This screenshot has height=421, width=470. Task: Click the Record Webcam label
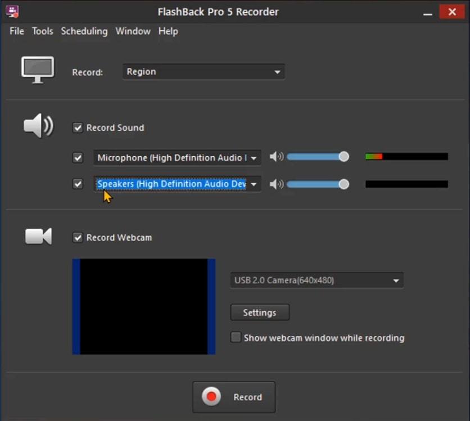pyautogui.click(x=119, y=238)
